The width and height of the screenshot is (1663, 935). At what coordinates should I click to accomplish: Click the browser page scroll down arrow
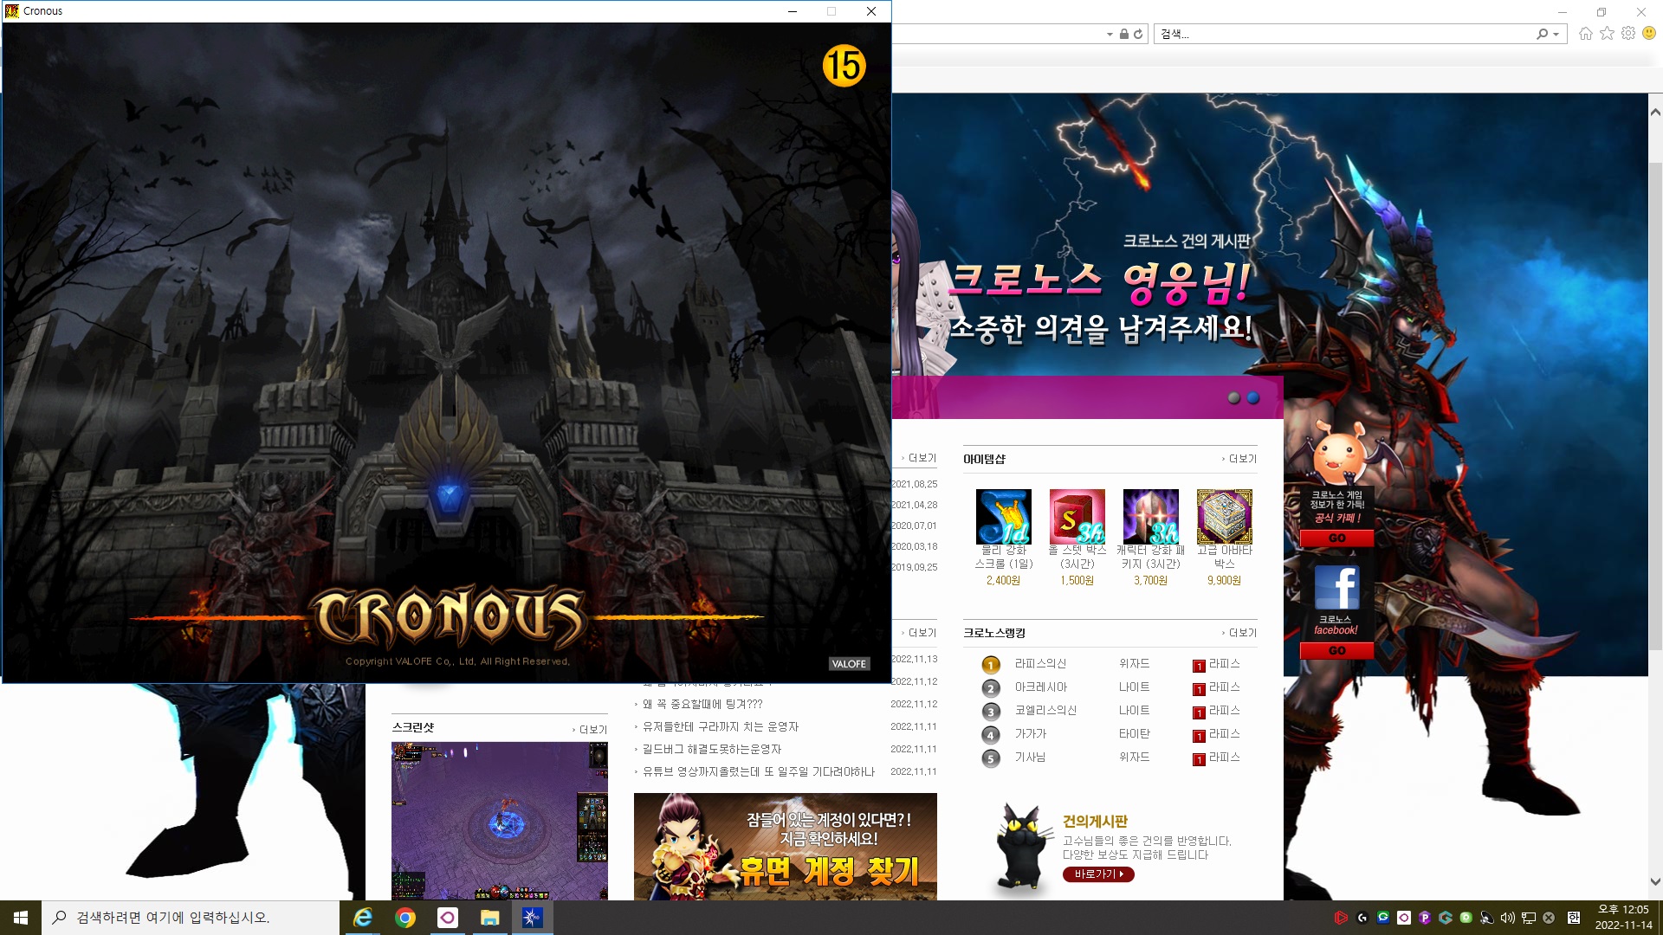coord(1654,882)
